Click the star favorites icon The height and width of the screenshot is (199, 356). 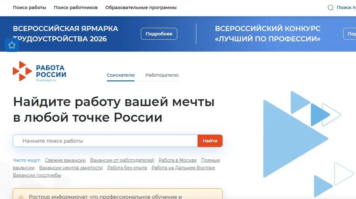point(12,45)
